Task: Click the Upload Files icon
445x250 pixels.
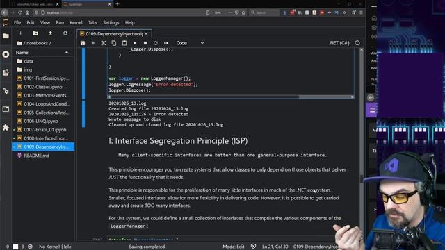Action: 51,33
